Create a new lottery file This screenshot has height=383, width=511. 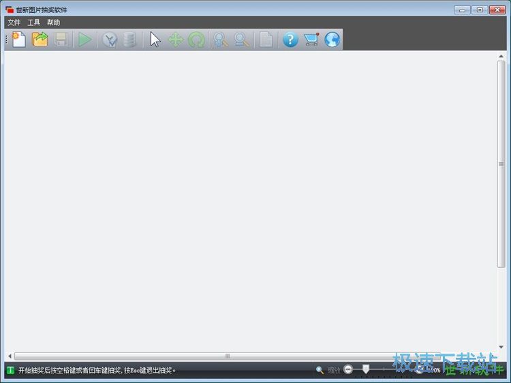point(19,40)
